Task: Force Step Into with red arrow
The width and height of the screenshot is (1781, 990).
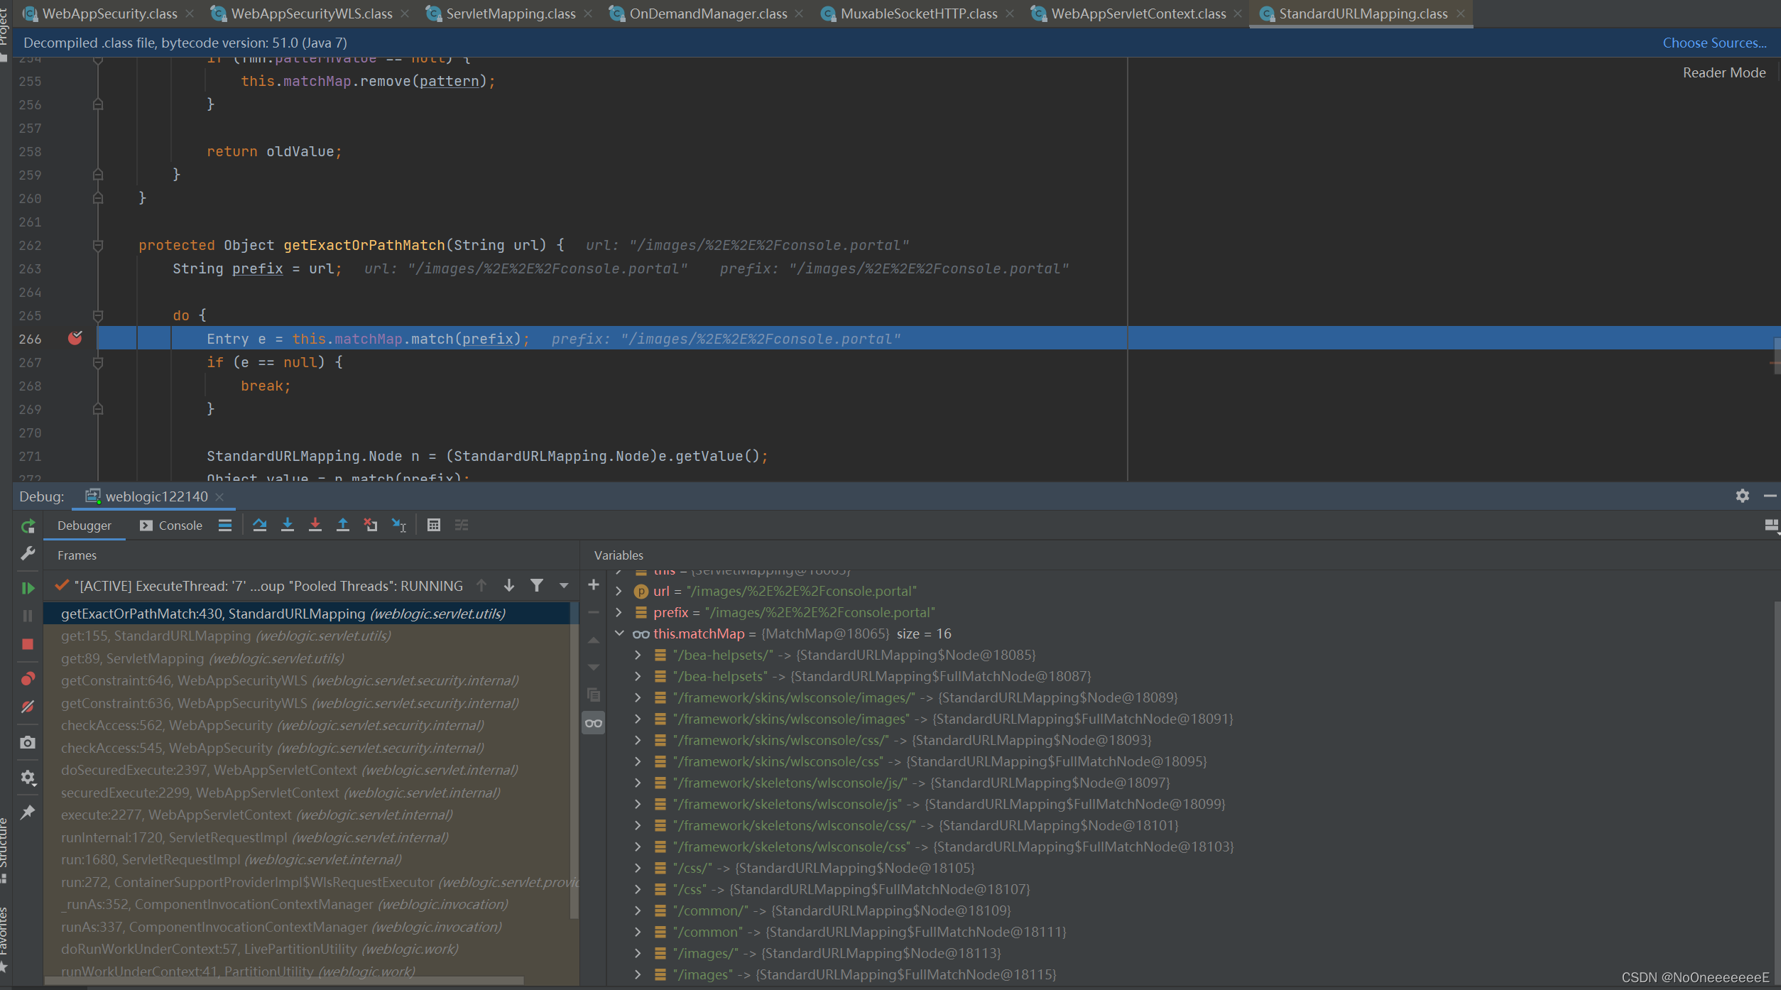Action: 315,526
